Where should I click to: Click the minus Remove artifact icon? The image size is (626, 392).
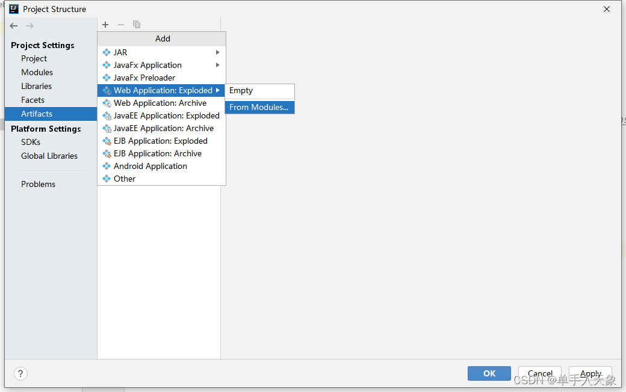[x=121, y=25]
